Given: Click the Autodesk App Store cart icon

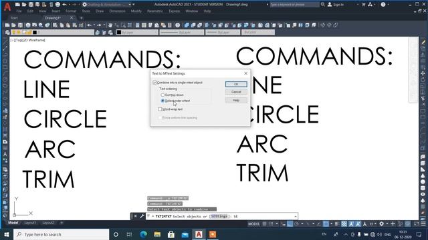Looking at the screenshot, I should pyautogui.click(x=363, y=5).
